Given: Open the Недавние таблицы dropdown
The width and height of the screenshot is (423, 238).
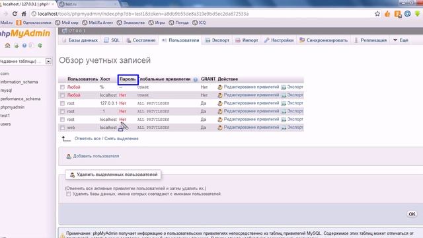Looking at the screenshot, I should 48,61.
